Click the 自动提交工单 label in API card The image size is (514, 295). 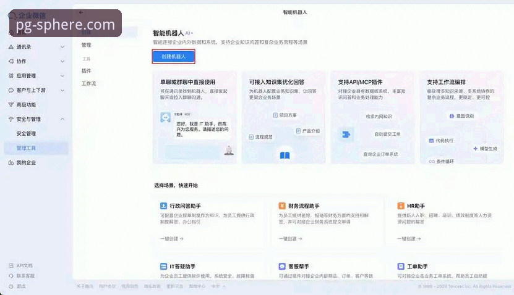point(387,134)
